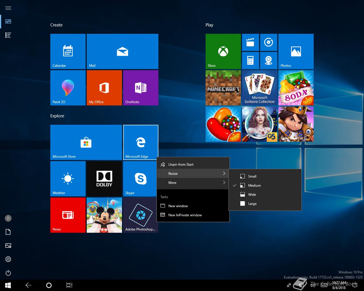Select Large tile size
Viewport: 364px width, 291px height.
pos(265,204)
